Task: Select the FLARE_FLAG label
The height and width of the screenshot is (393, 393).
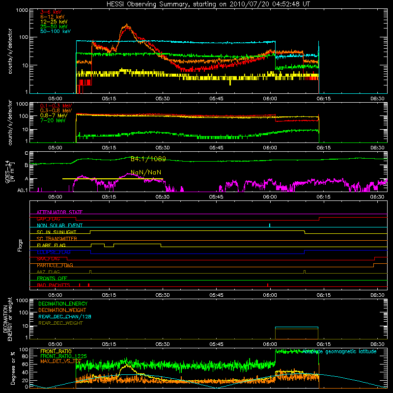Action: coord(51,245)
